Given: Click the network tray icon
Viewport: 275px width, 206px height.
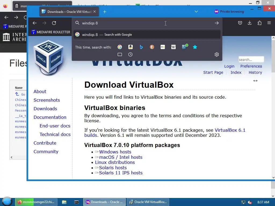Looking at the screenshot, I should 243,202.
